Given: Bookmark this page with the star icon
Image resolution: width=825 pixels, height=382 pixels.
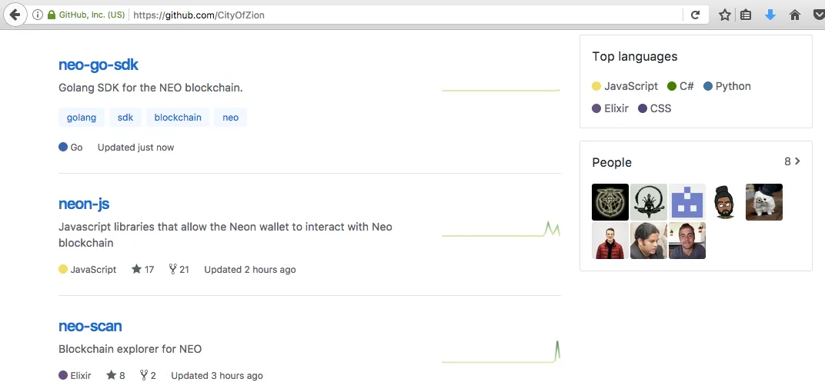Looking at the screenshot, I should click(x=724, y=15).
